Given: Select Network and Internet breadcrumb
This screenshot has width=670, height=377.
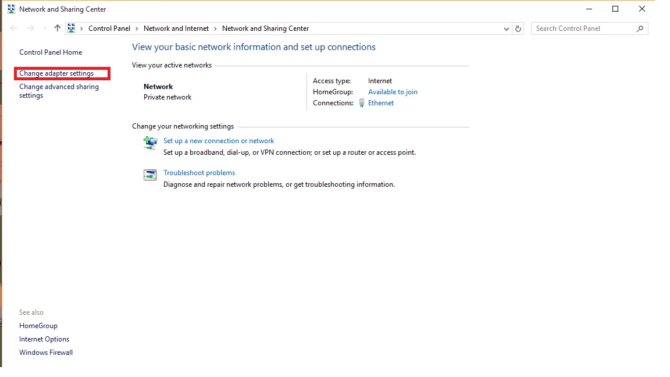Looking at the screenshot, I should (x=176, y=29).
